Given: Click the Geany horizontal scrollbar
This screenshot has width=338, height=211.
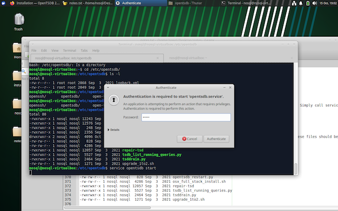Looking at the screenshot, I should tap(108, 208).
